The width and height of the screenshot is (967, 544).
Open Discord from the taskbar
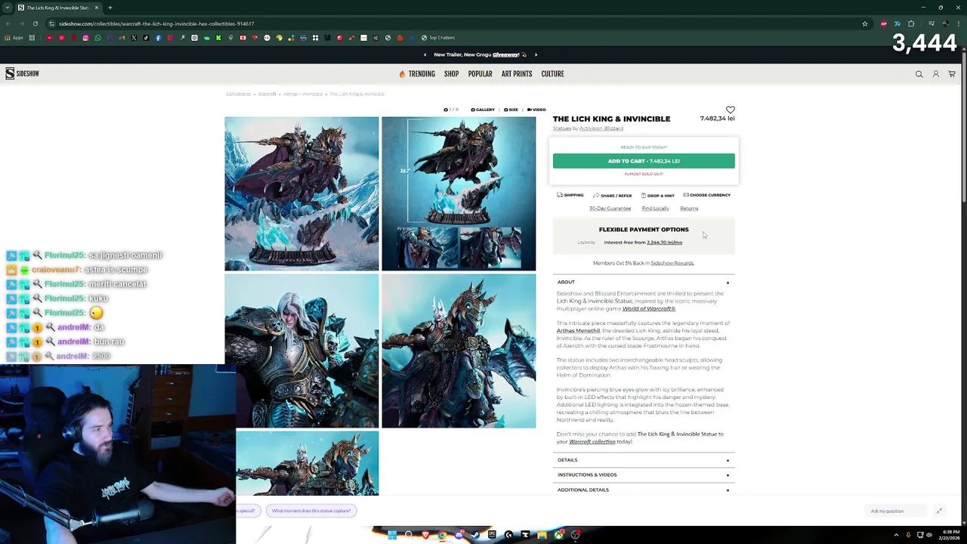coord(459,535)
